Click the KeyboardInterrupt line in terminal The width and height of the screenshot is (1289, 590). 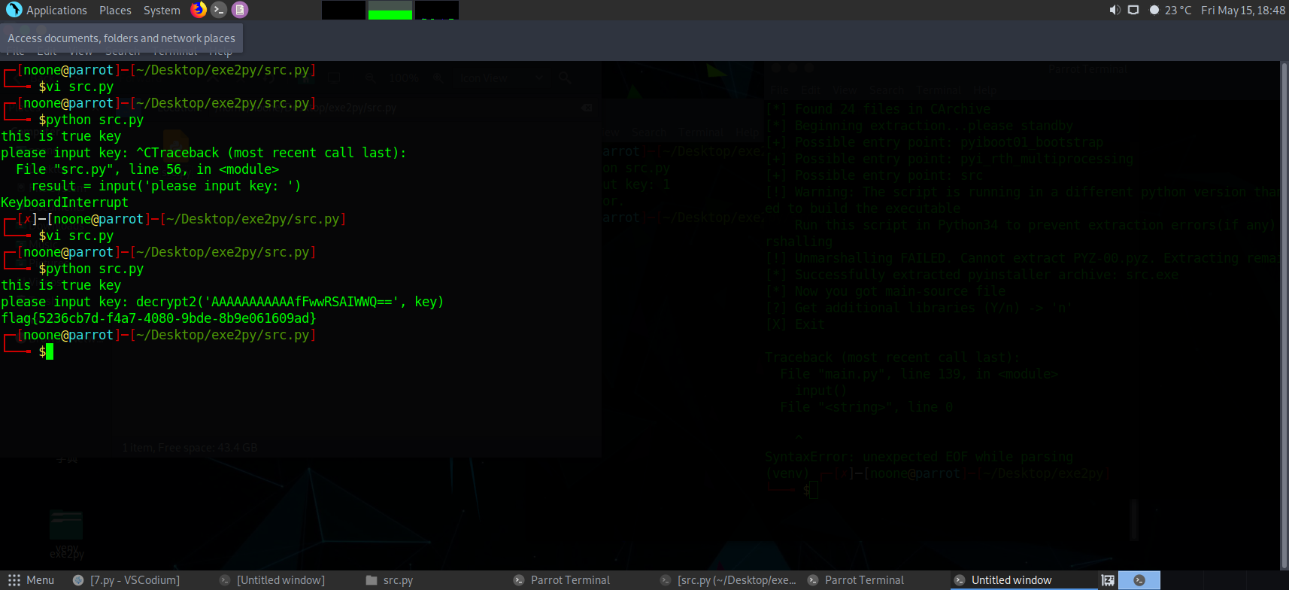pyautogui.click(x=65, y=202)
